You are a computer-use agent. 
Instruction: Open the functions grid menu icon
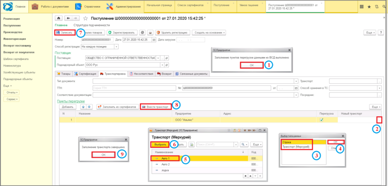click(x=361, y=7)
